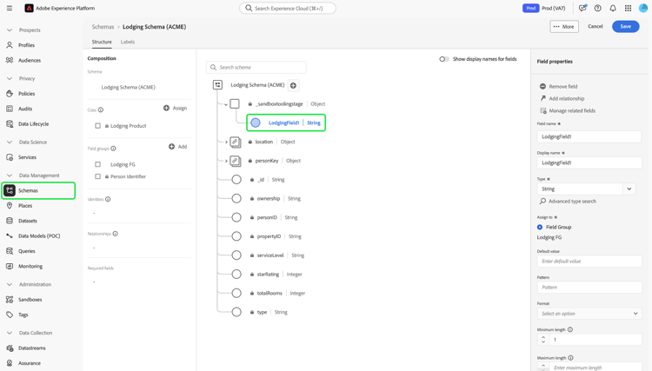Click the Remove field icon
The image size is (652, 371).
coord(543,86)
